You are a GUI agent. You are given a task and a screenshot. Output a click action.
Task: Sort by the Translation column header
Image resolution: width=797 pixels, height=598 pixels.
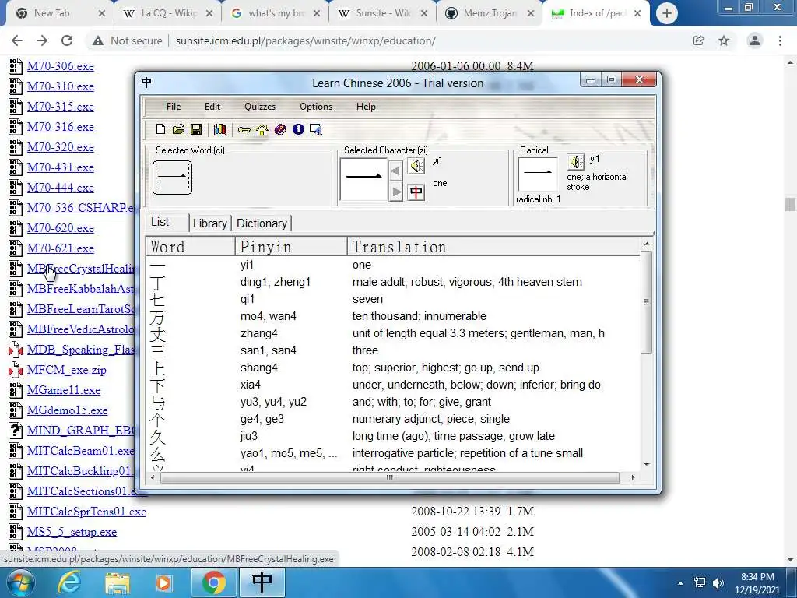[x=493, y=247]
